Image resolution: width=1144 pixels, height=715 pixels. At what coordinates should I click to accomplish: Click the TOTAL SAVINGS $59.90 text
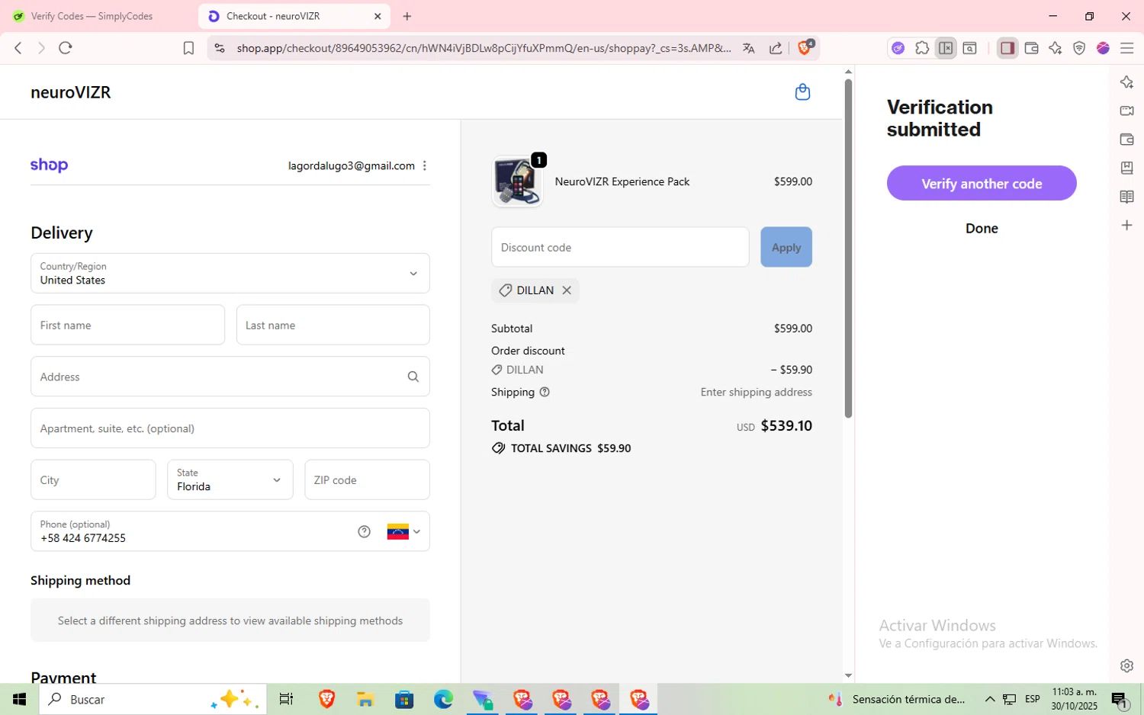click(570, 448)
